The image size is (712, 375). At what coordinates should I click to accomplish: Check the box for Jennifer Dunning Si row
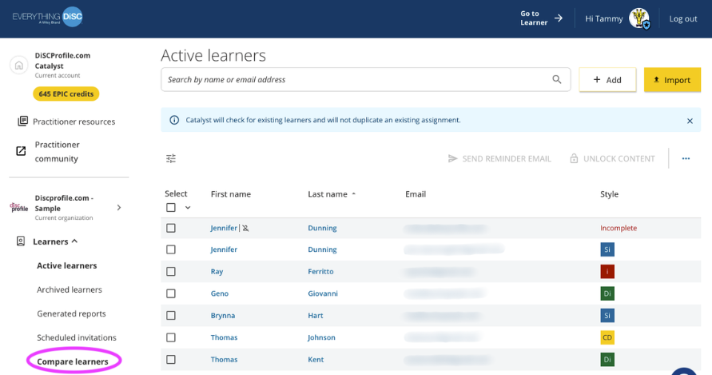(171, 249)
